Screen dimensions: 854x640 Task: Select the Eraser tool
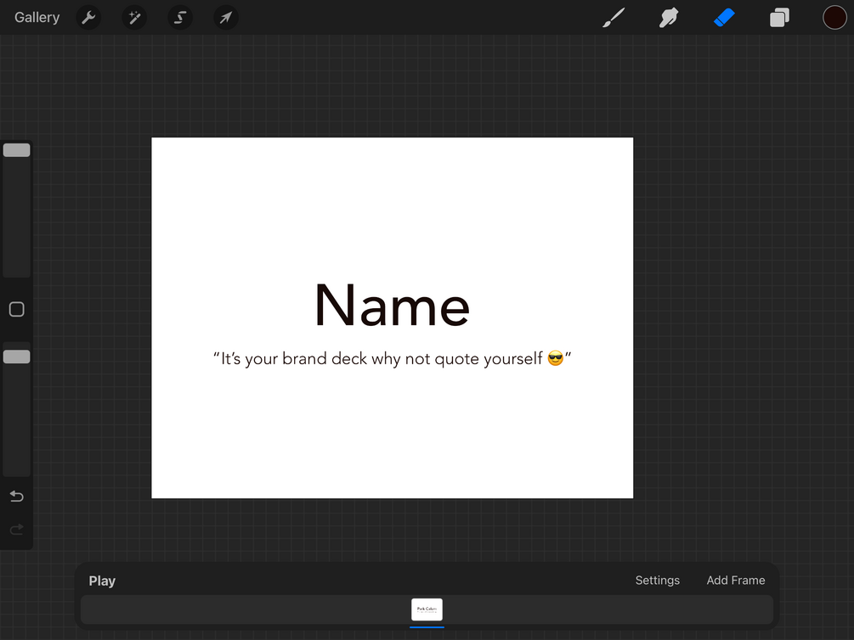pyautogui.click(x=724, y=18)
